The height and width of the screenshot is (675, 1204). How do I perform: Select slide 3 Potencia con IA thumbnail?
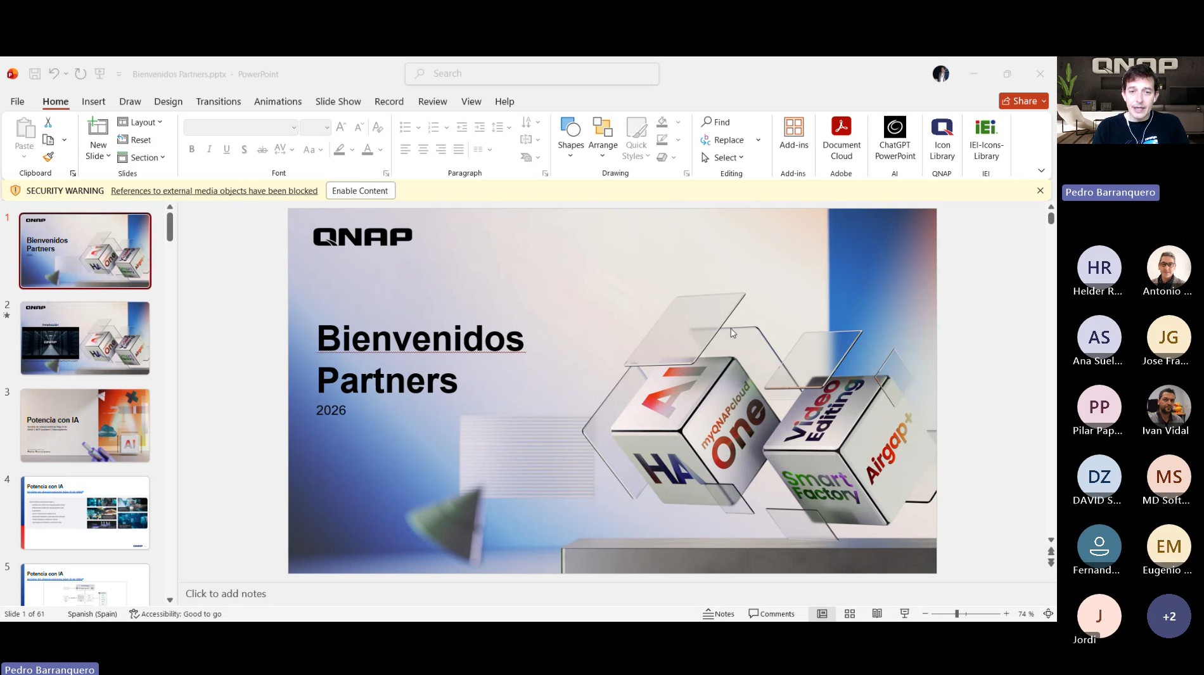click(85, 425)
